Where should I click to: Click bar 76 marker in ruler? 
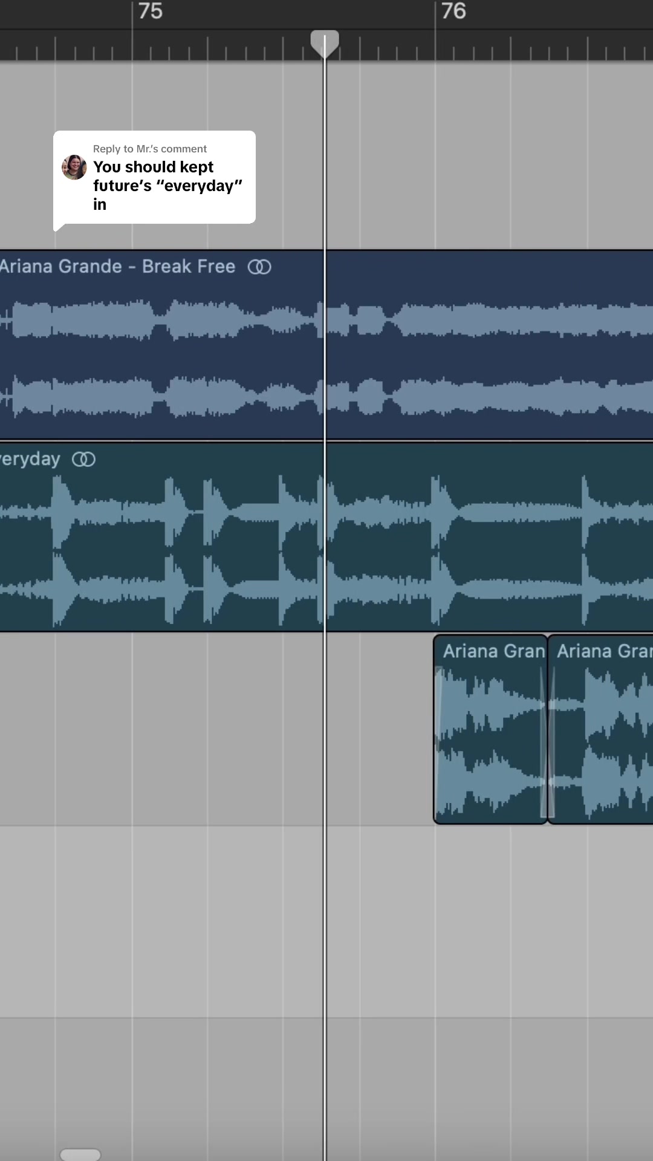(x=453, y=11)
